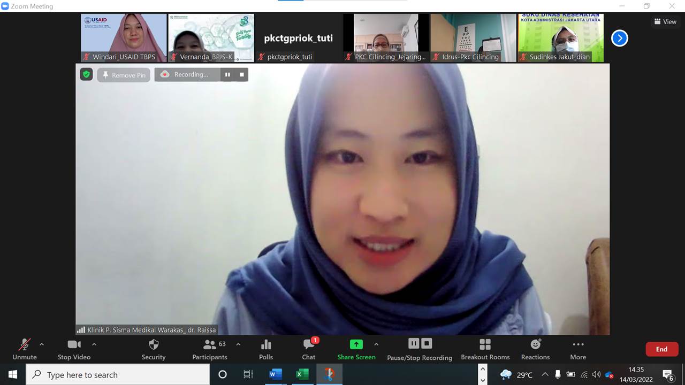Open the Participants panel
The height and width of the screenshot is (385, 685).
[x=210, y=349]
